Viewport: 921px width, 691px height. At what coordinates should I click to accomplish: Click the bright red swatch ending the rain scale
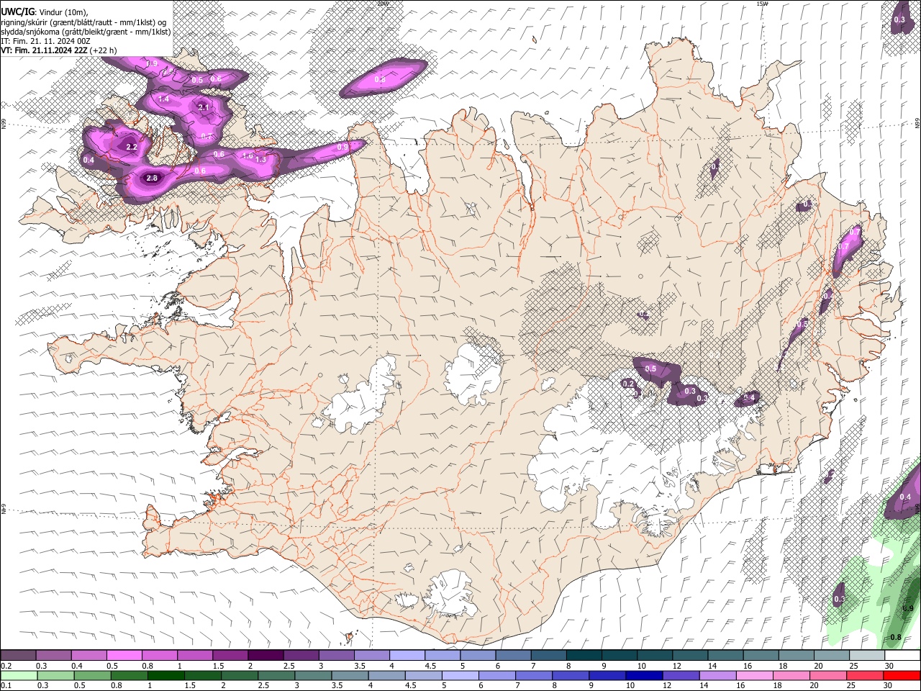902,675
